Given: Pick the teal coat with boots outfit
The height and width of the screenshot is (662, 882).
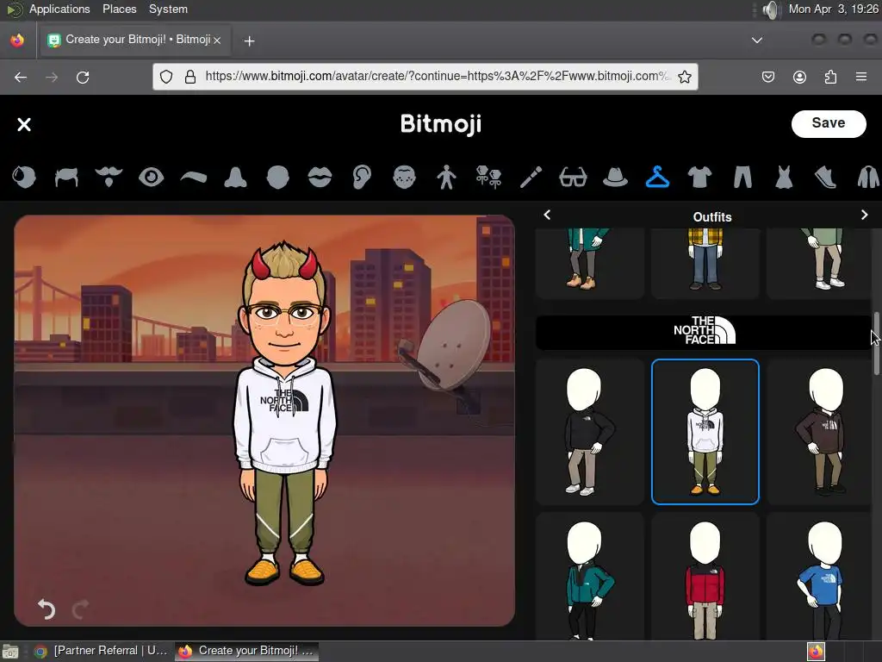Looking at the screenshot, I should [589, 262].
